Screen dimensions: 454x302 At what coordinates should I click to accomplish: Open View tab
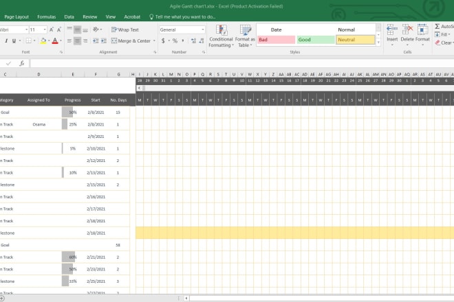[x=111, y=16]
